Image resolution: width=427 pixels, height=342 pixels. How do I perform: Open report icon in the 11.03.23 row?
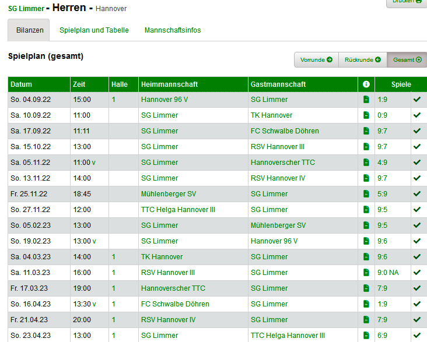click(x=366, y=273)
